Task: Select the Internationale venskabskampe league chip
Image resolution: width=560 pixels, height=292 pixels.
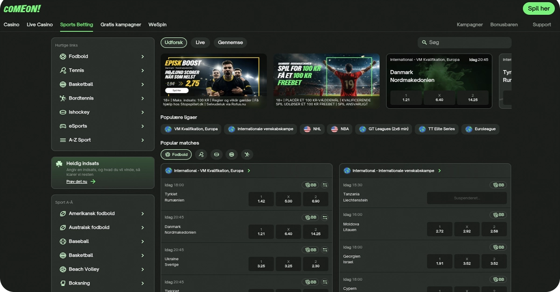Action: 260,129
